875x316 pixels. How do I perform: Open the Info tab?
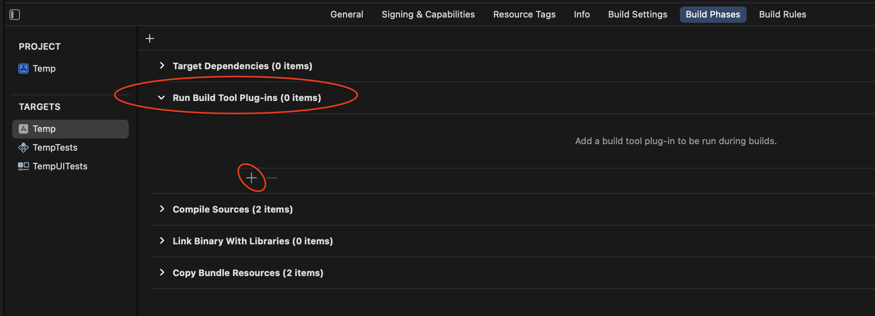(582, 14)
